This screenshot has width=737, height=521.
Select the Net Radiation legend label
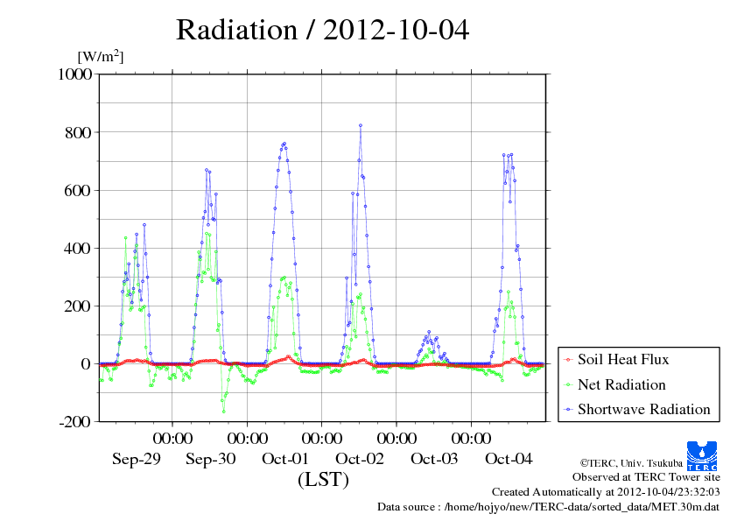click(621, 385)
